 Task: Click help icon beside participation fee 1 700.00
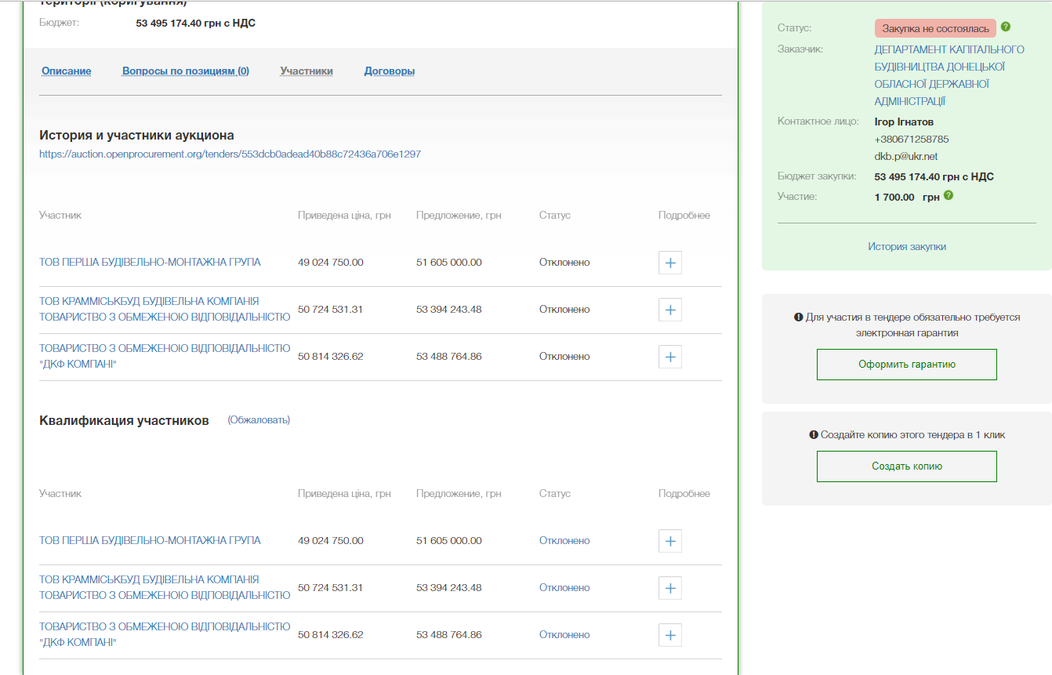pyautogui.click(x=949, y=196)
